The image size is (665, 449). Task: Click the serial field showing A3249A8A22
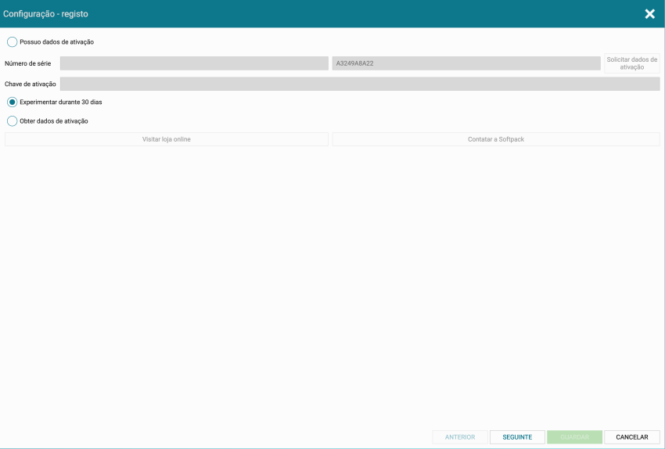[465, 63]
